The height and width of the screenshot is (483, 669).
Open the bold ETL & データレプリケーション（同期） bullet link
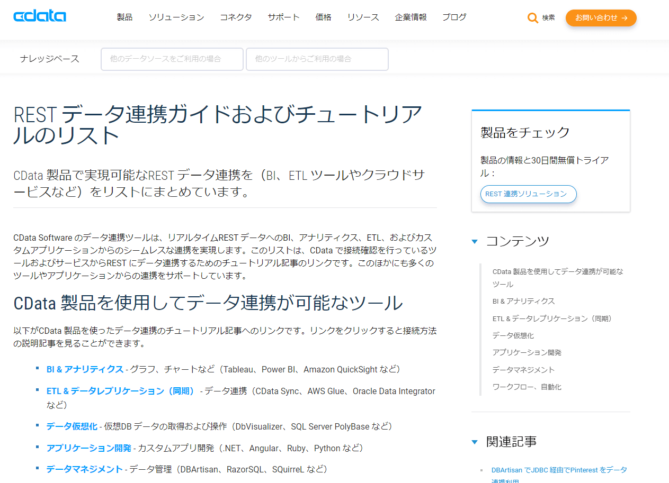(121, 391)
